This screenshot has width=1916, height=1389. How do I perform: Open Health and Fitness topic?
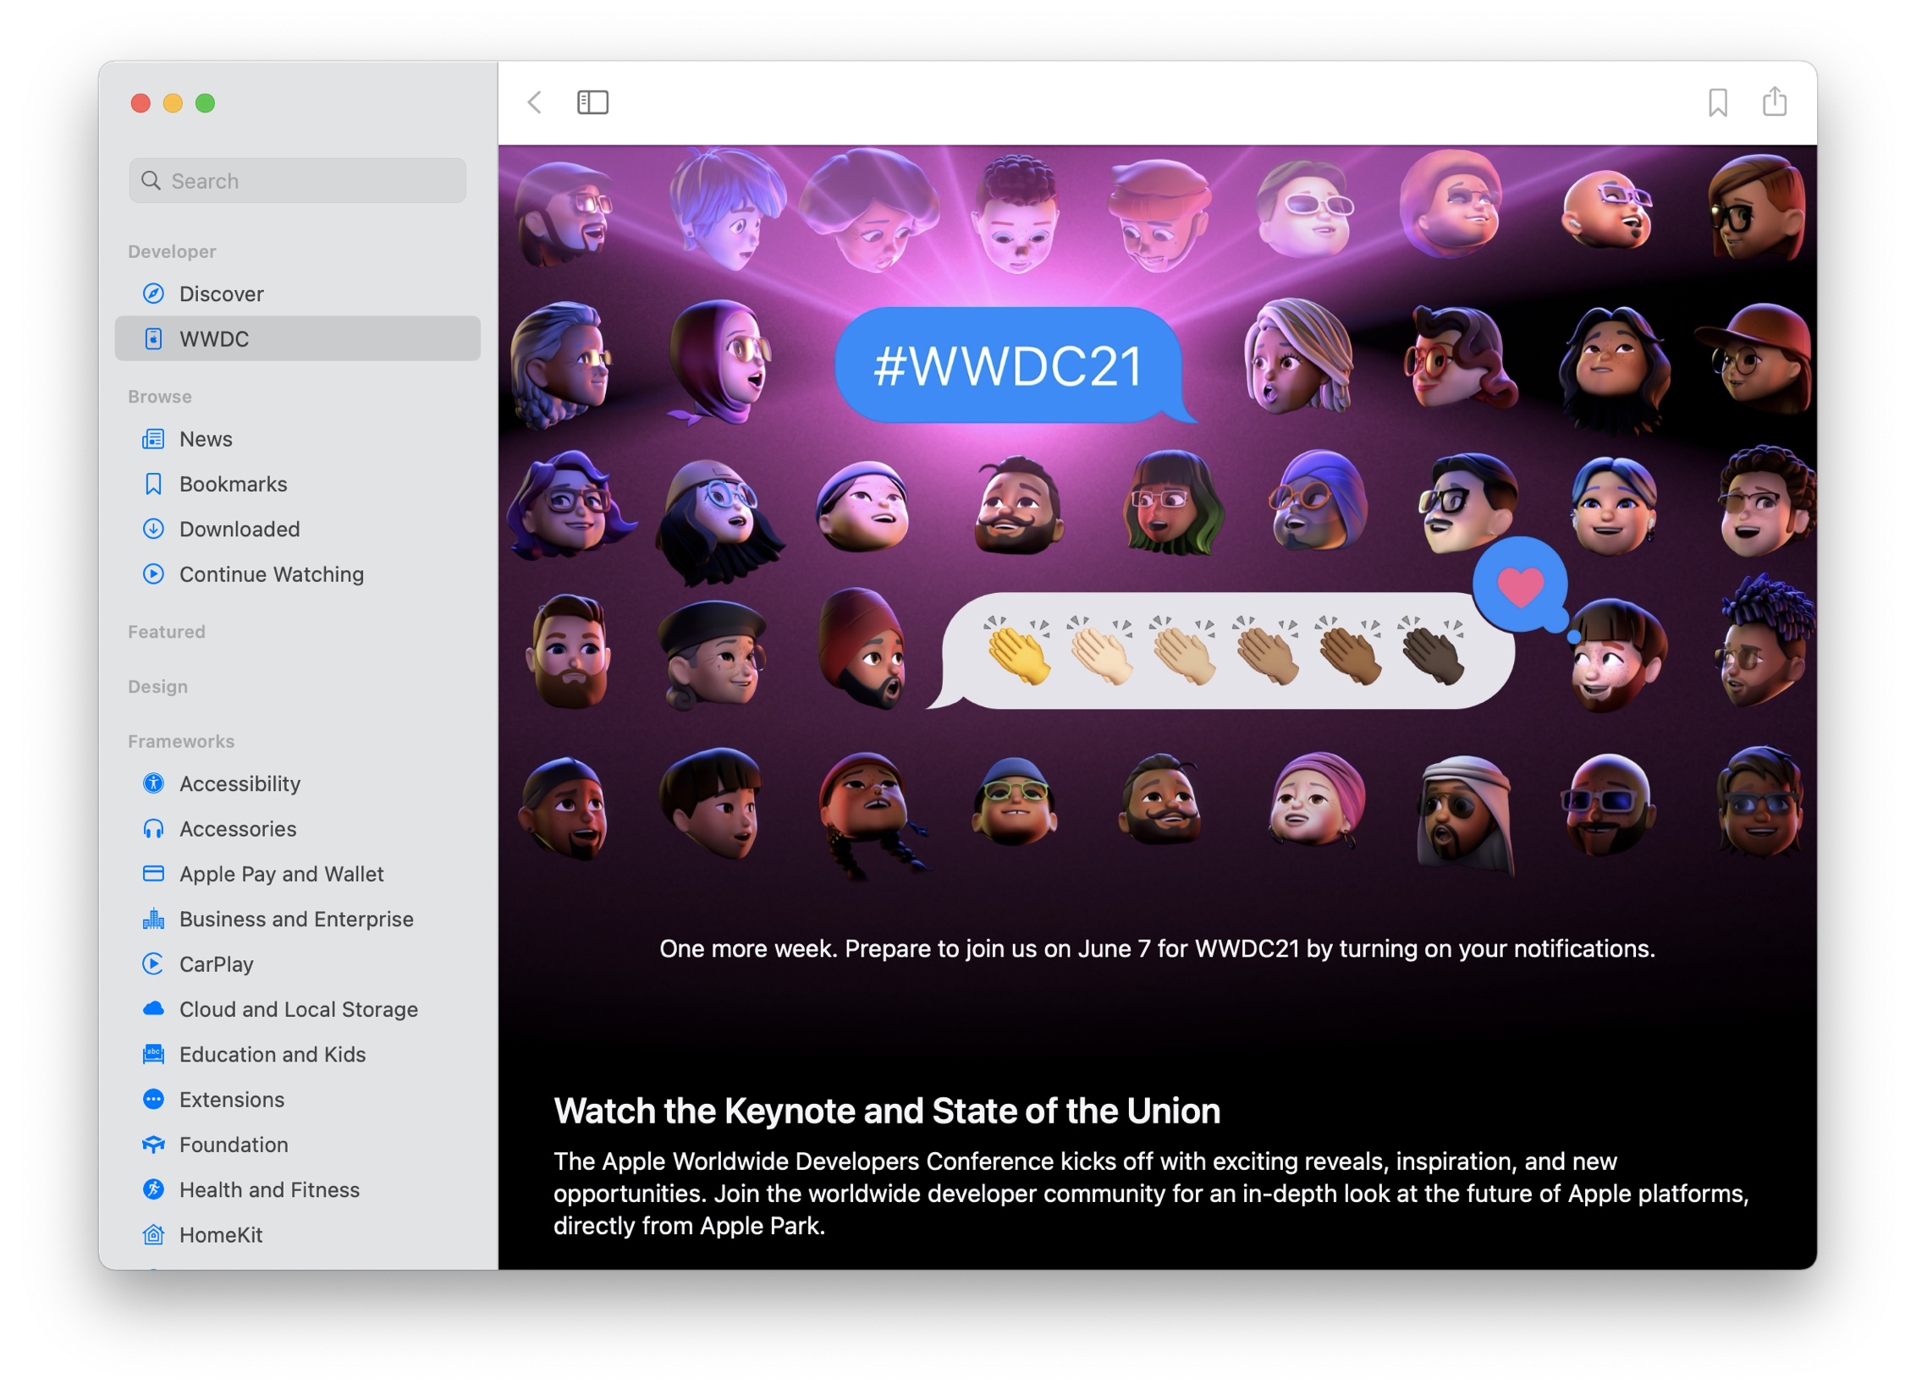pyautogui.click(x=297, y=1189)
